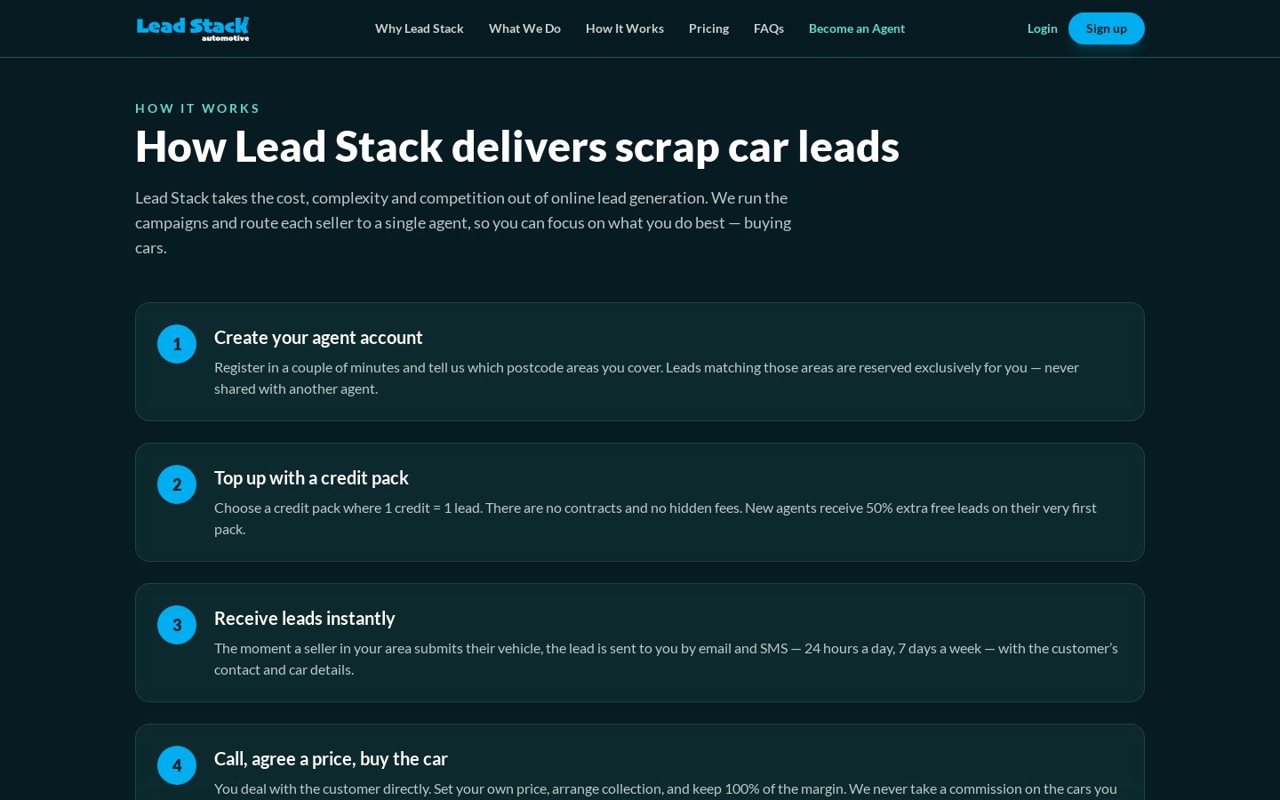View the FAQs page
1280x800 pixels.
coord(769,28)
